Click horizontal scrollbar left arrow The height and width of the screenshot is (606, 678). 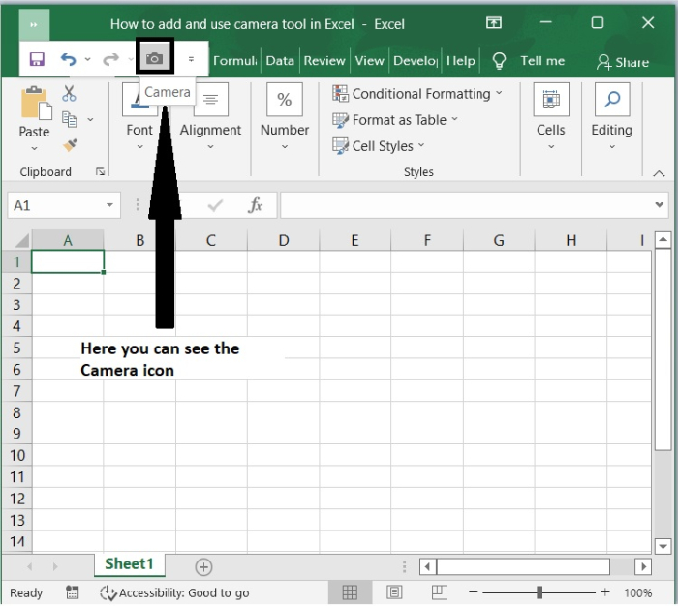428,566
